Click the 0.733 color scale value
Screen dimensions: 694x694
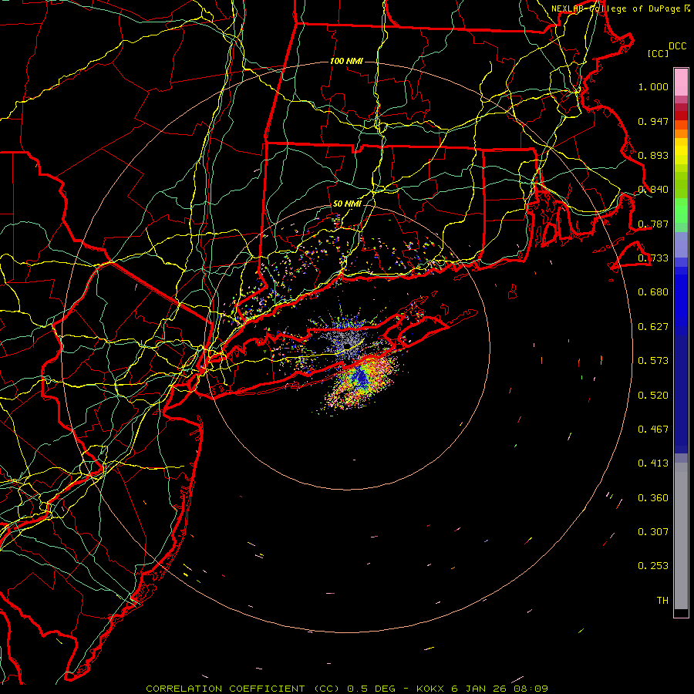(653, 258)
